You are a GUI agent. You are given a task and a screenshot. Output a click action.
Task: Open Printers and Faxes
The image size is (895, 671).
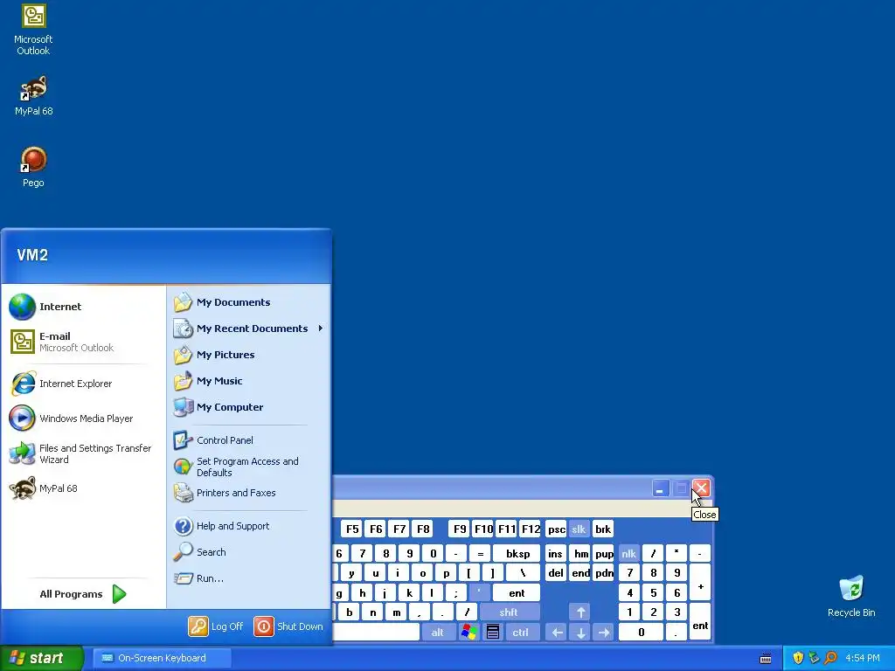[x=249, y=493]
